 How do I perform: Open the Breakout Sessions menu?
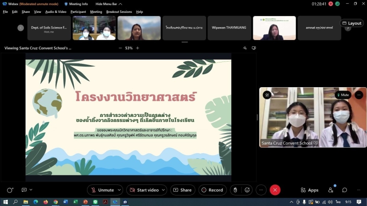point(119,12)
